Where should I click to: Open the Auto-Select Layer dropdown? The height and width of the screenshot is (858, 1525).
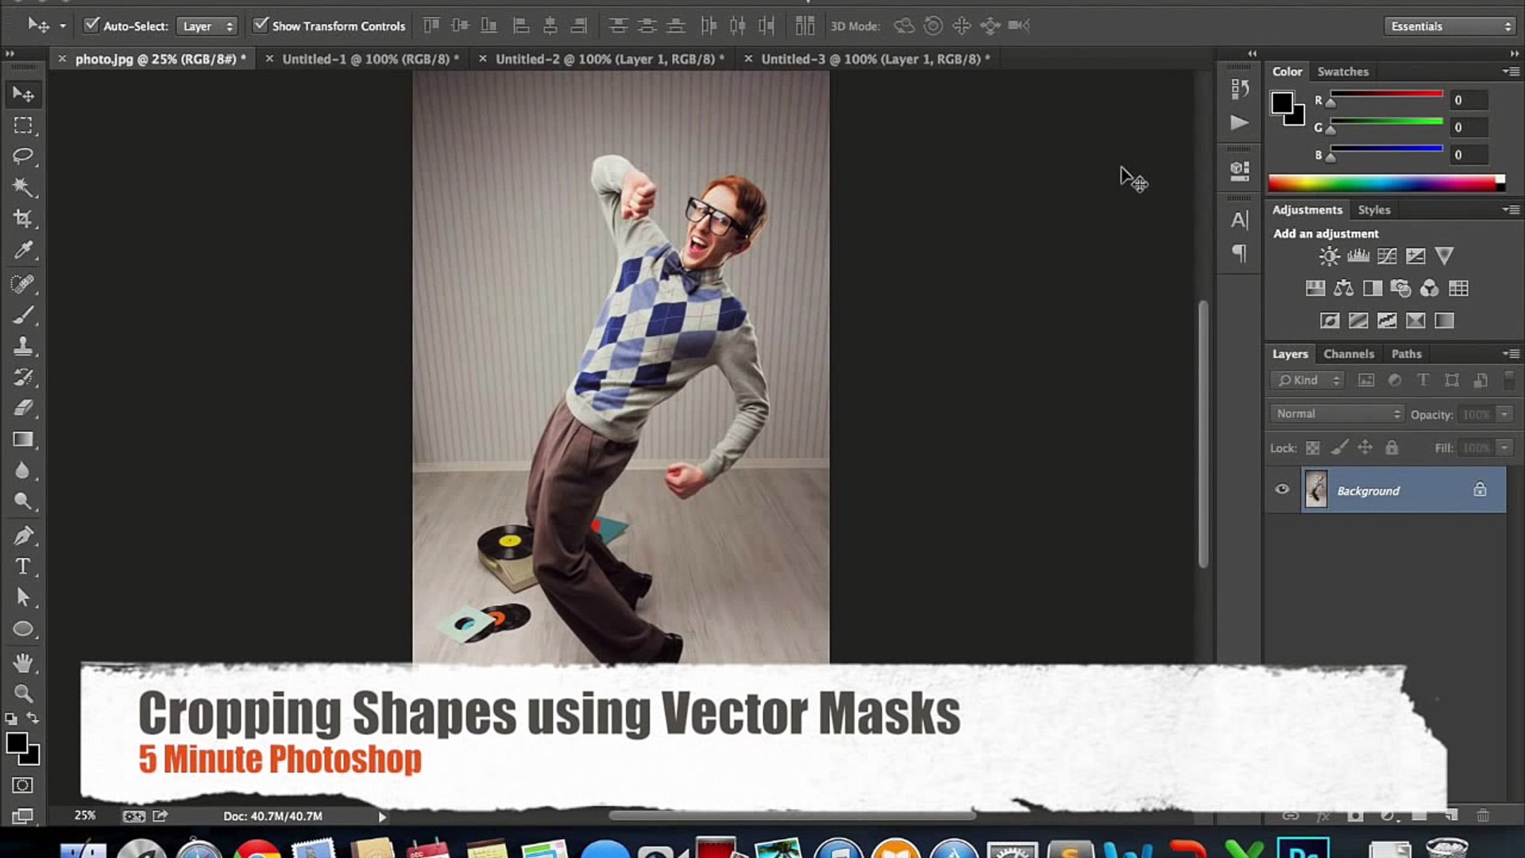(x=207, y=26)
